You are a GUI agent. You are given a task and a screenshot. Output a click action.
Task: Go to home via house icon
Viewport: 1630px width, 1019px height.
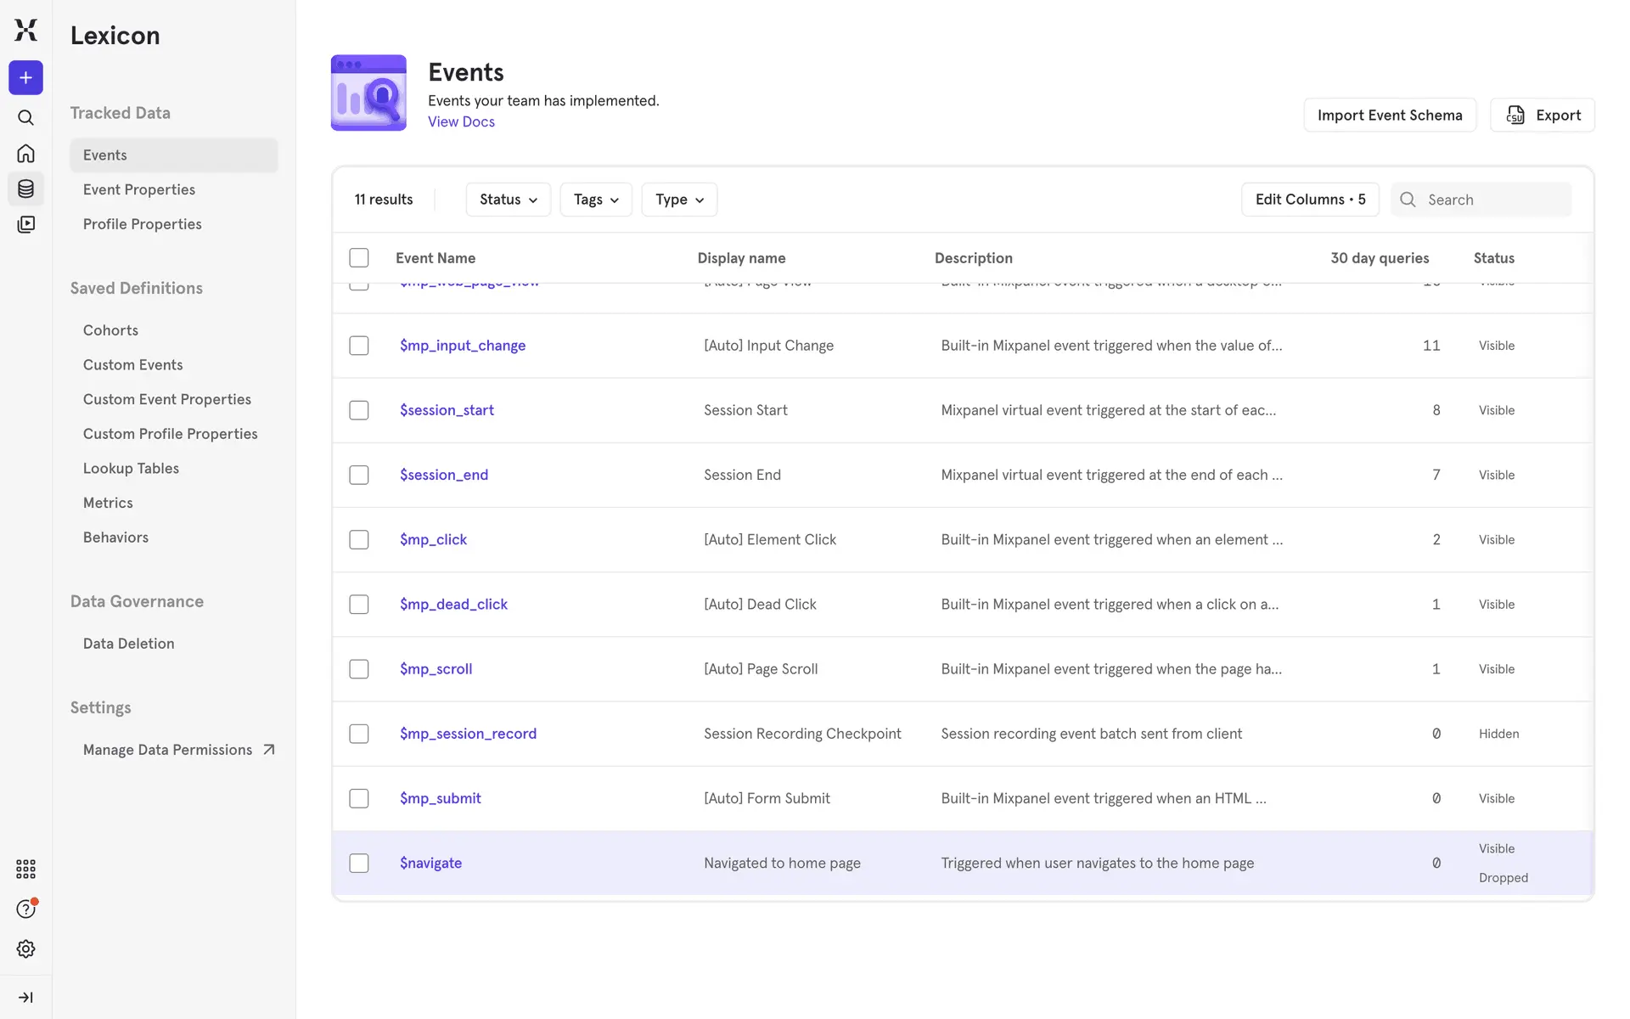pyautogui.click(x=25, y=154)
